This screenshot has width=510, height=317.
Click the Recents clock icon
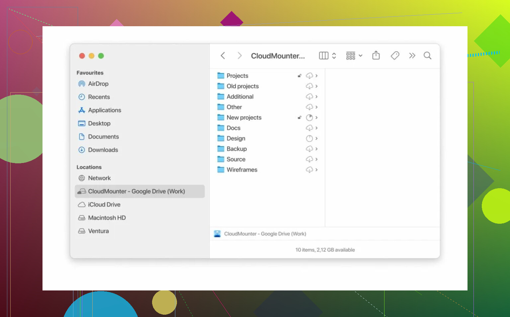point(82,97)
